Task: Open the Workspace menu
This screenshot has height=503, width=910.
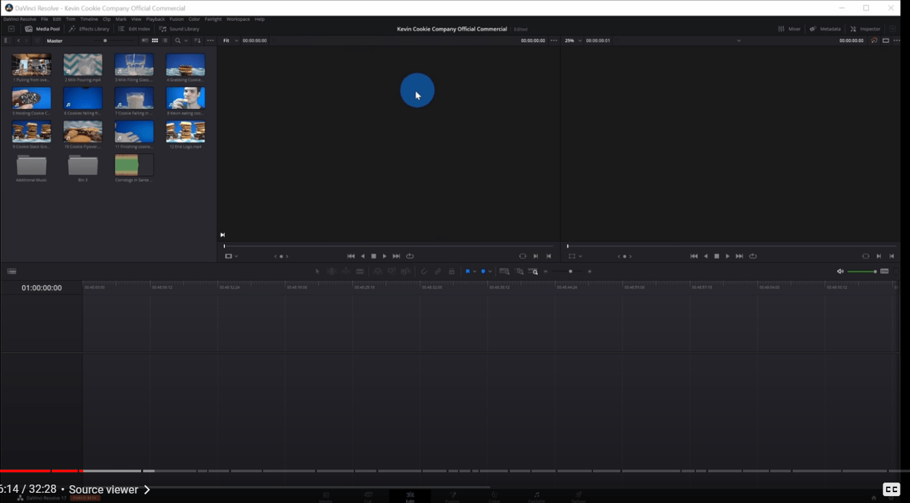Action: pos(238,19)
